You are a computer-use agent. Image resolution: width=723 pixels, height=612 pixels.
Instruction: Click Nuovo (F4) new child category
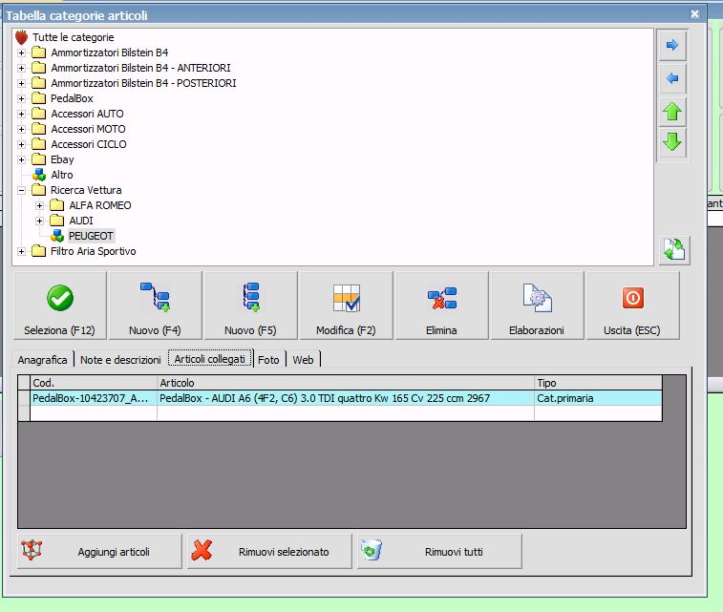pos(156,306)
